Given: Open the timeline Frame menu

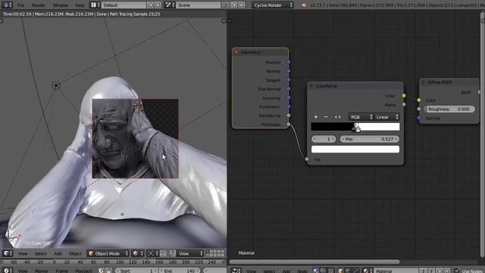Looking at the screenshot, I should pos(61,271).
